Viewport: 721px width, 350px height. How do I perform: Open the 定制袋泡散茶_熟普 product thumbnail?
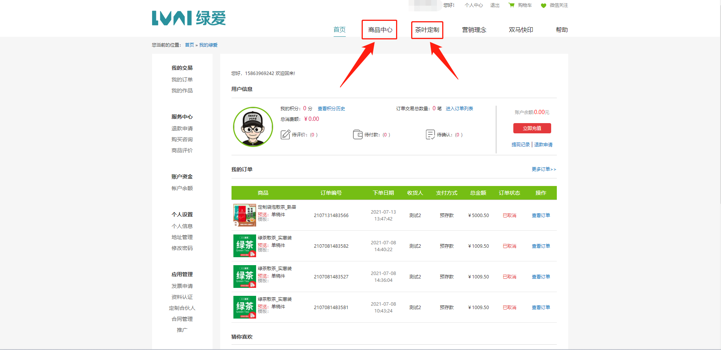point(244,215)
